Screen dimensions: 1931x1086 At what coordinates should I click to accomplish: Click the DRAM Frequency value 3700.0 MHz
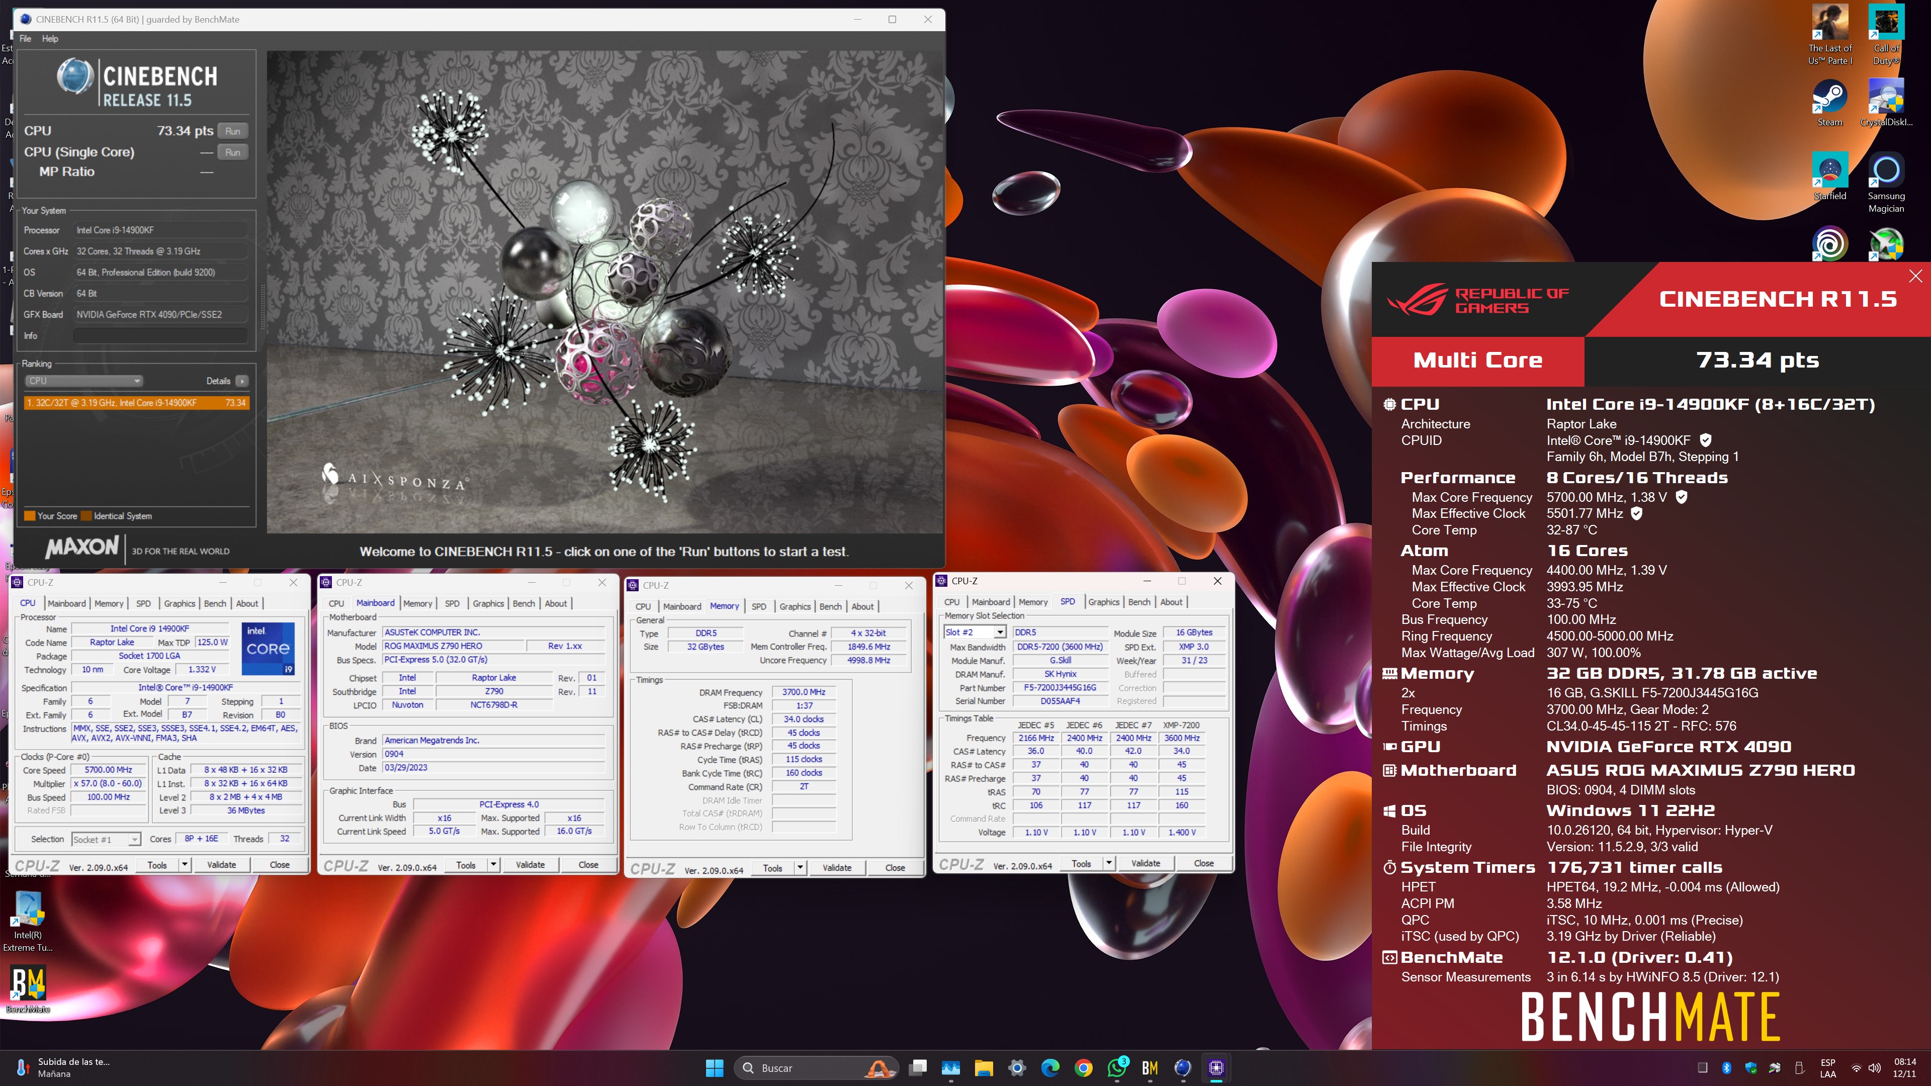[804, 692]
